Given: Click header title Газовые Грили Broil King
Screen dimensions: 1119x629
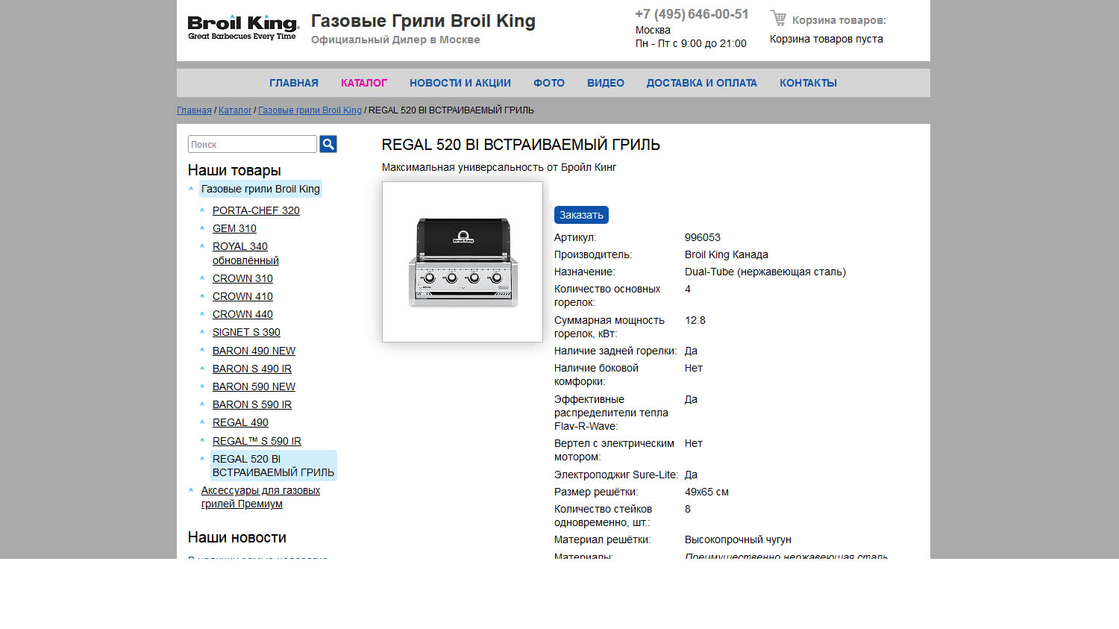Looking at the screenshot, I should [423, 21].
